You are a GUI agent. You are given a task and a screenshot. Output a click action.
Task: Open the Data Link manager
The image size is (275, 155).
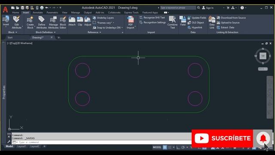(x=212, y=22)
